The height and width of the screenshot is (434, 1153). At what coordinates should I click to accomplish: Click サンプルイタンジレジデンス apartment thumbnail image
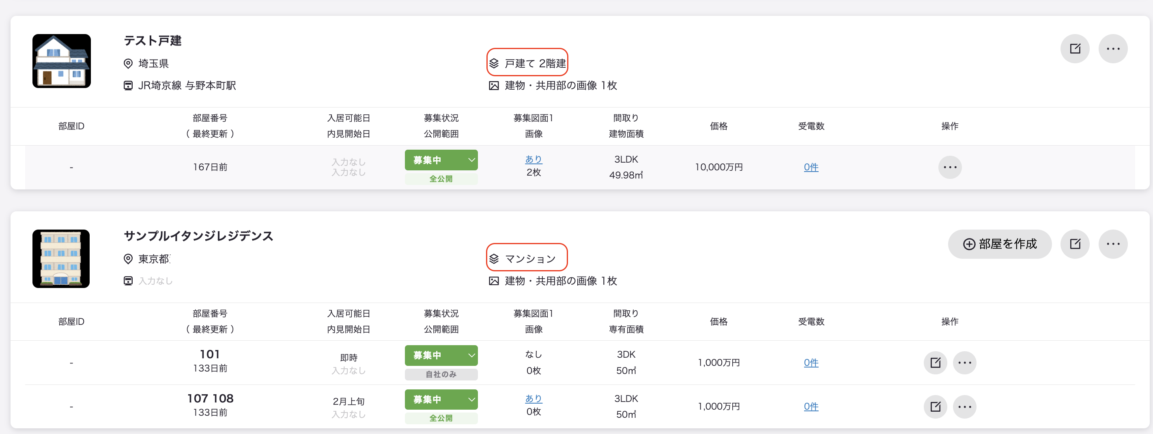(61, 259)
